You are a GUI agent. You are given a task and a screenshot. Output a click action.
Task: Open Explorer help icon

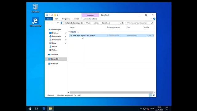154,19
